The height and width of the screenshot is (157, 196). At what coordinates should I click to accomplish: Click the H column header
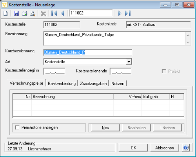177,96
